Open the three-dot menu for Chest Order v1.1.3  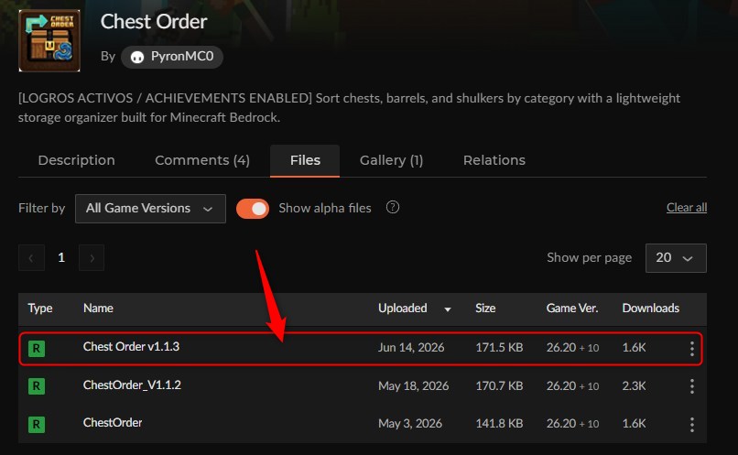pos(691,348)
